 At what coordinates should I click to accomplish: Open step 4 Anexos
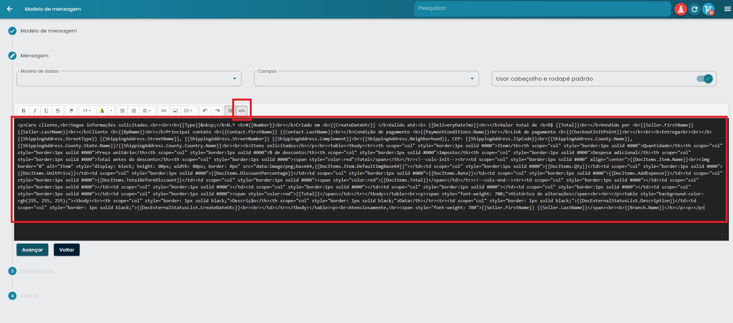[x=29, y=295]
